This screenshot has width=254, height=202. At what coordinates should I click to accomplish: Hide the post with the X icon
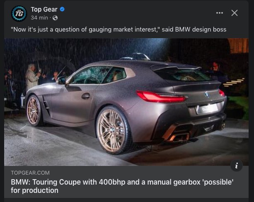pyautogui.click(x=235, y=13)
